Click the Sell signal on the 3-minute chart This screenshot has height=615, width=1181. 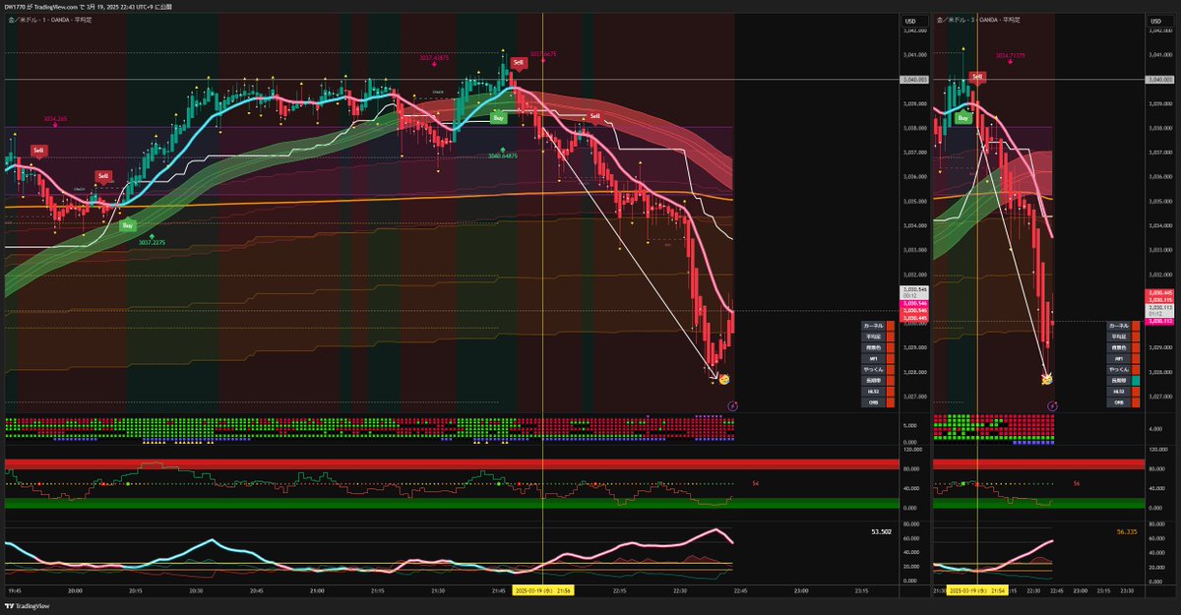(x=976, y=76)
